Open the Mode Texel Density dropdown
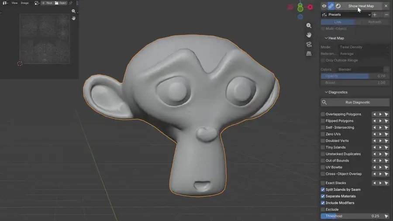The image size is (393, 221). pyautogui.click(x=364, y=47)
